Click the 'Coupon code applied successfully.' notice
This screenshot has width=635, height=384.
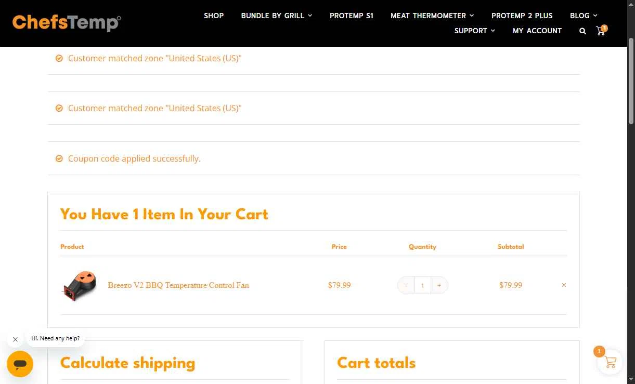point(134,158)
